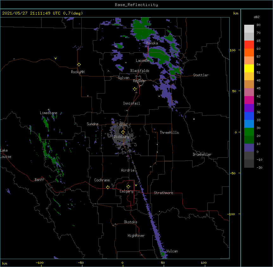Click the Lacombe city label

143,61
